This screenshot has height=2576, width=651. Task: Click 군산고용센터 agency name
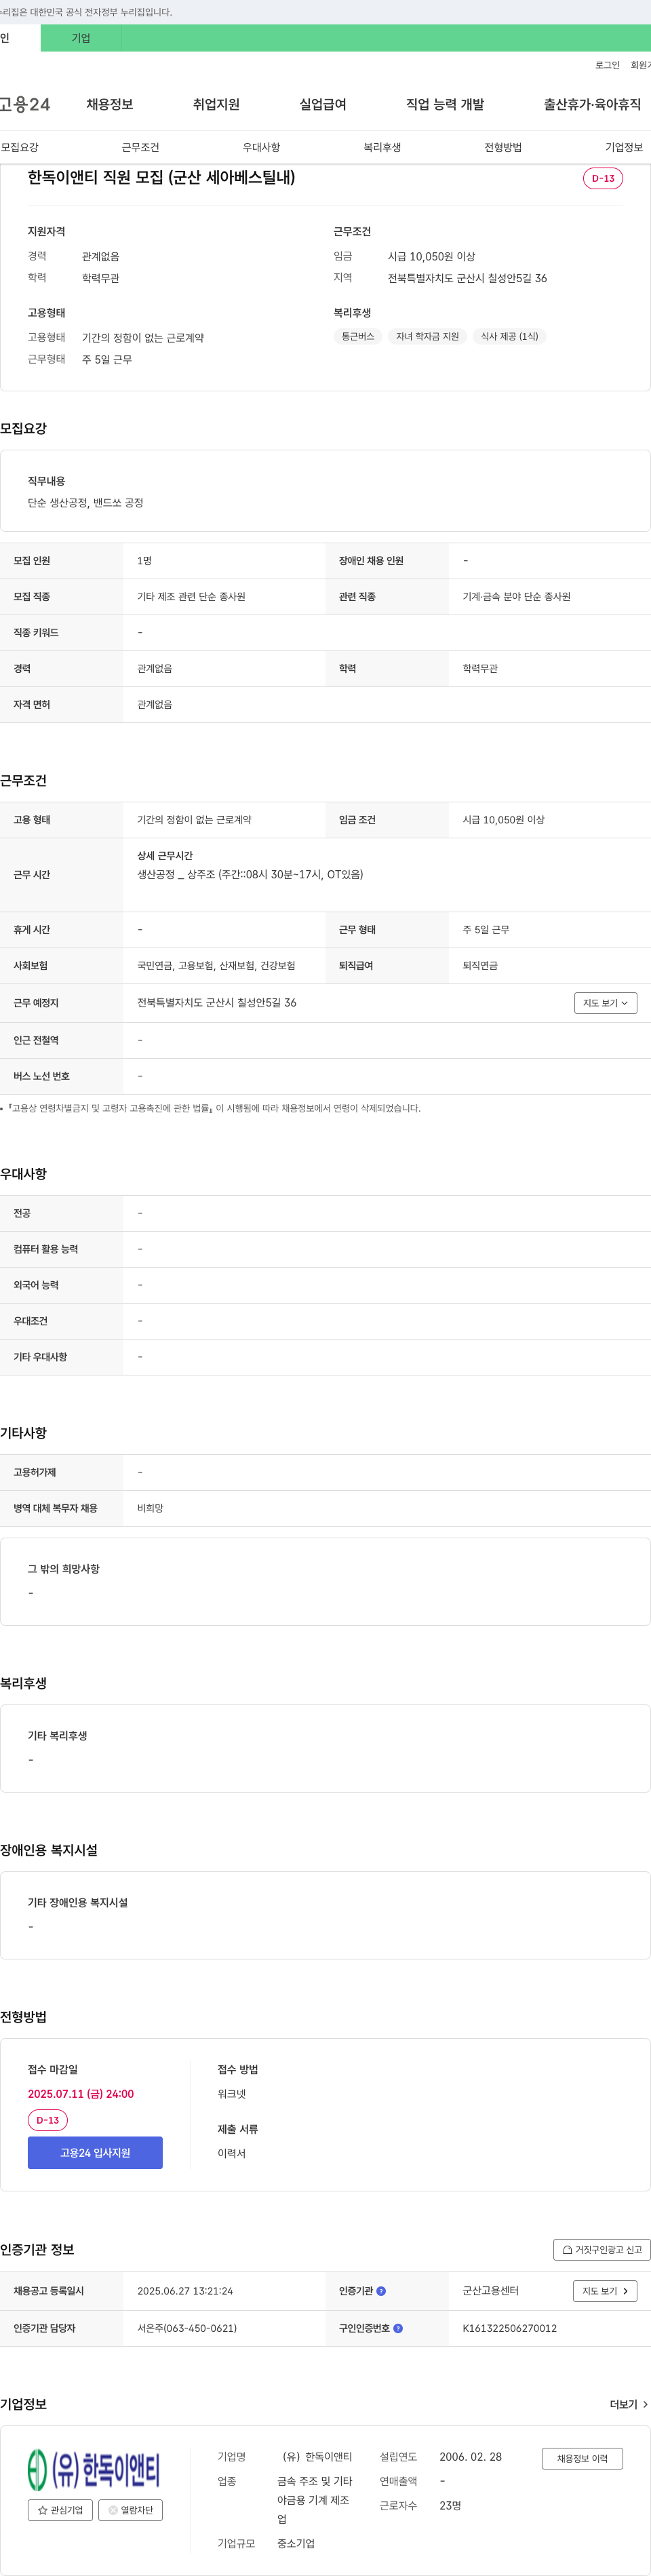coord(490,2291)
